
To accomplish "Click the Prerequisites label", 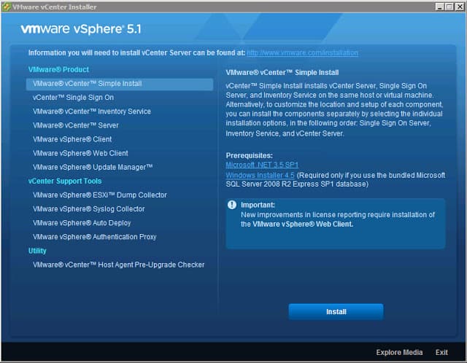I will [x=250, y=155].
